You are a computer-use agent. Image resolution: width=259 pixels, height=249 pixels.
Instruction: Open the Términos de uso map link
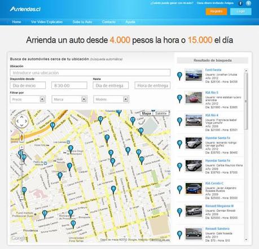click(x=160, y=240)
